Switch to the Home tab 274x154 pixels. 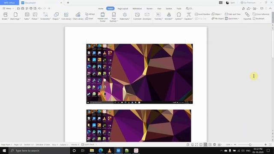[x=101, y=9]
